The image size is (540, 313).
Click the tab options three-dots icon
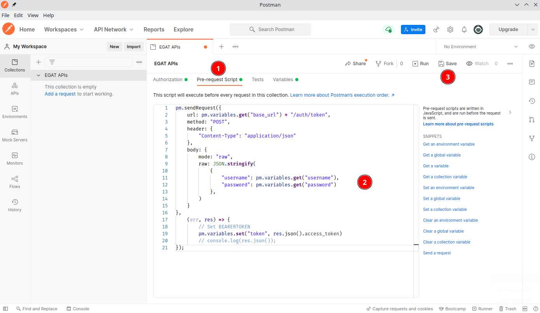(x=235, y=47)
